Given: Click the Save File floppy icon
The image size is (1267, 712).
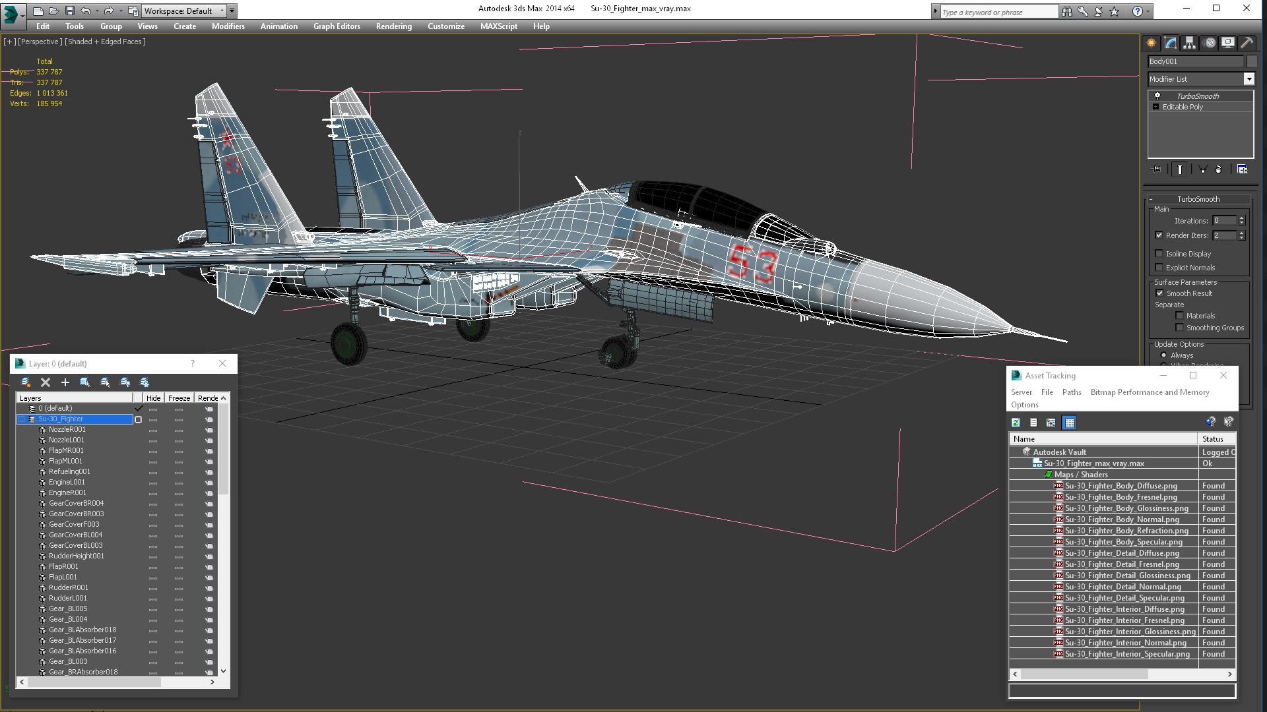Looking at the screenshot, I should (x=69, y=11).
